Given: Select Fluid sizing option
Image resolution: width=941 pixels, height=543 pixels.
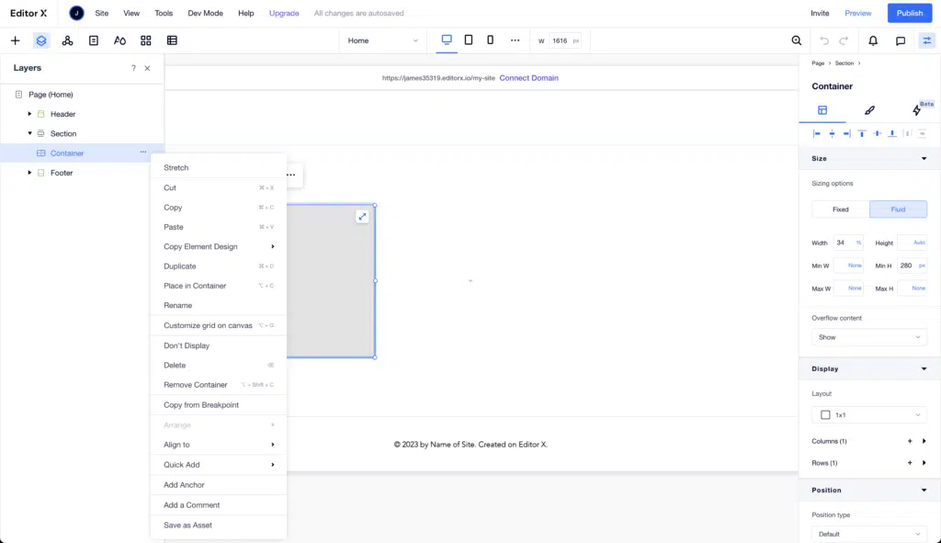Looking at the screenshot, I should point(898,209).
